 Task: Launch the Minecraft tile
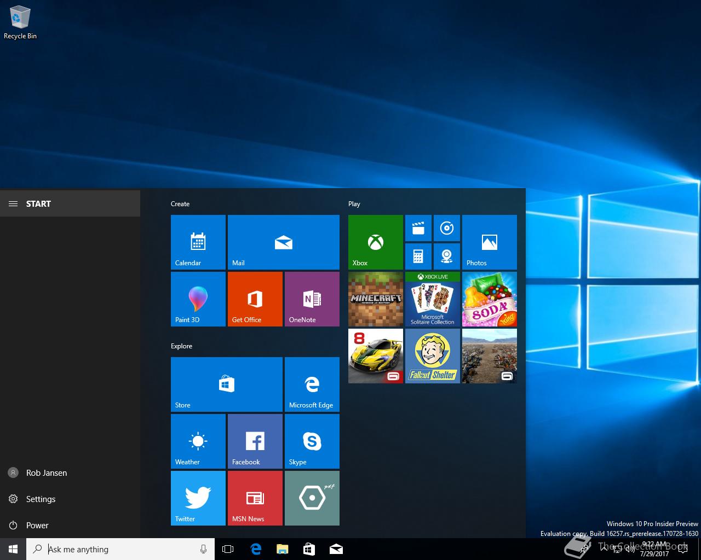coord(376,299)
